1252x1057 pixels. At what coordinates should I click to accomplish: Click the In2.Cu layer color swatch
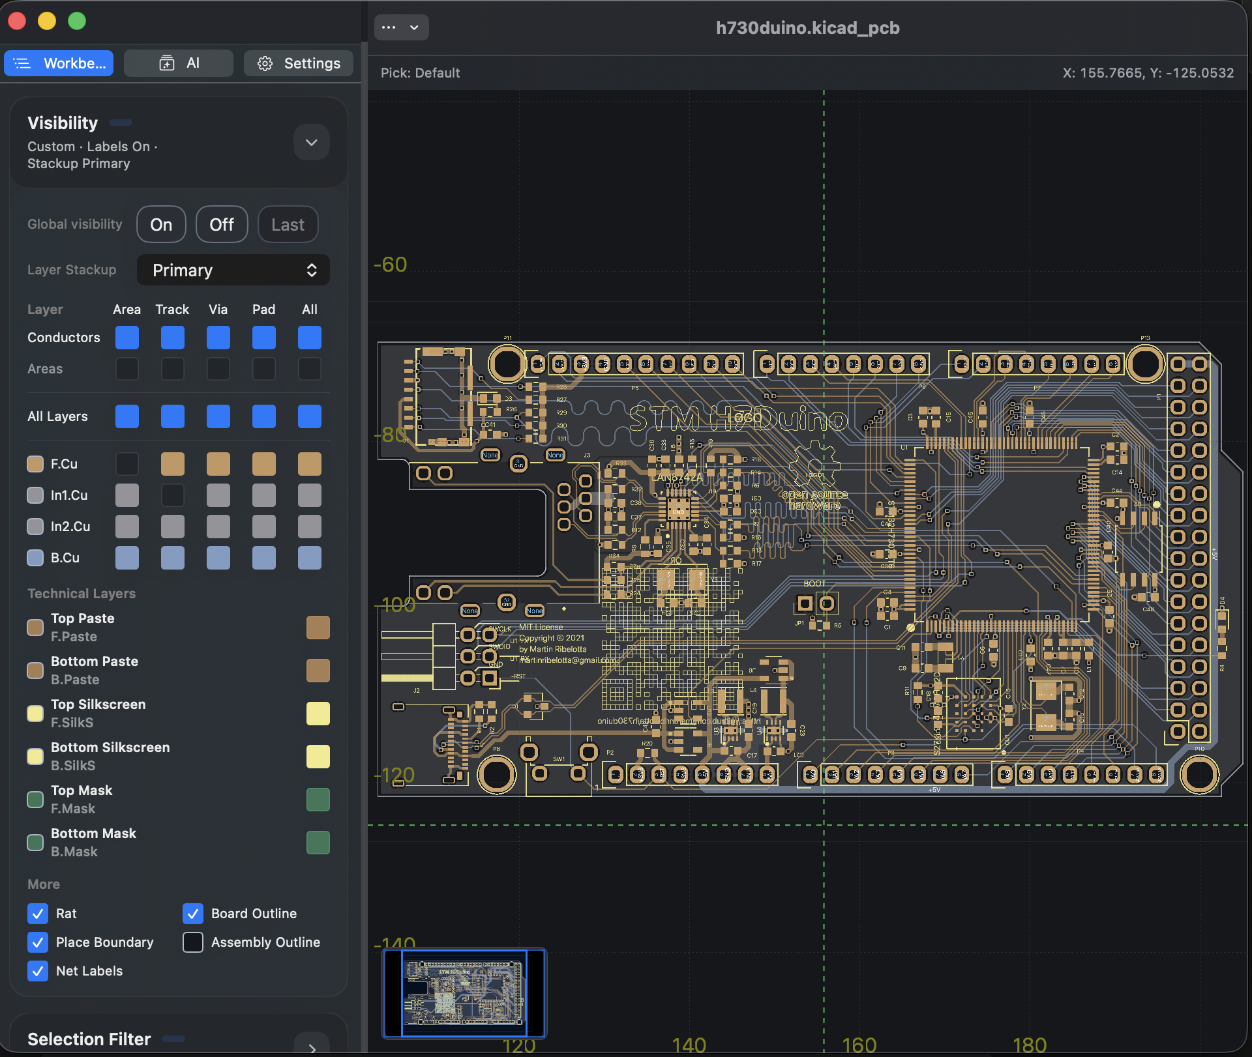(35, 527)
